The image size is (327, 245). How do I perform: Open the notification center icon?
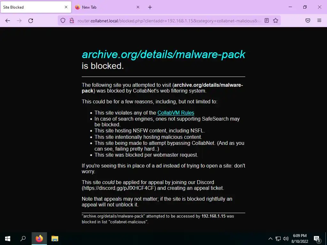317,239
